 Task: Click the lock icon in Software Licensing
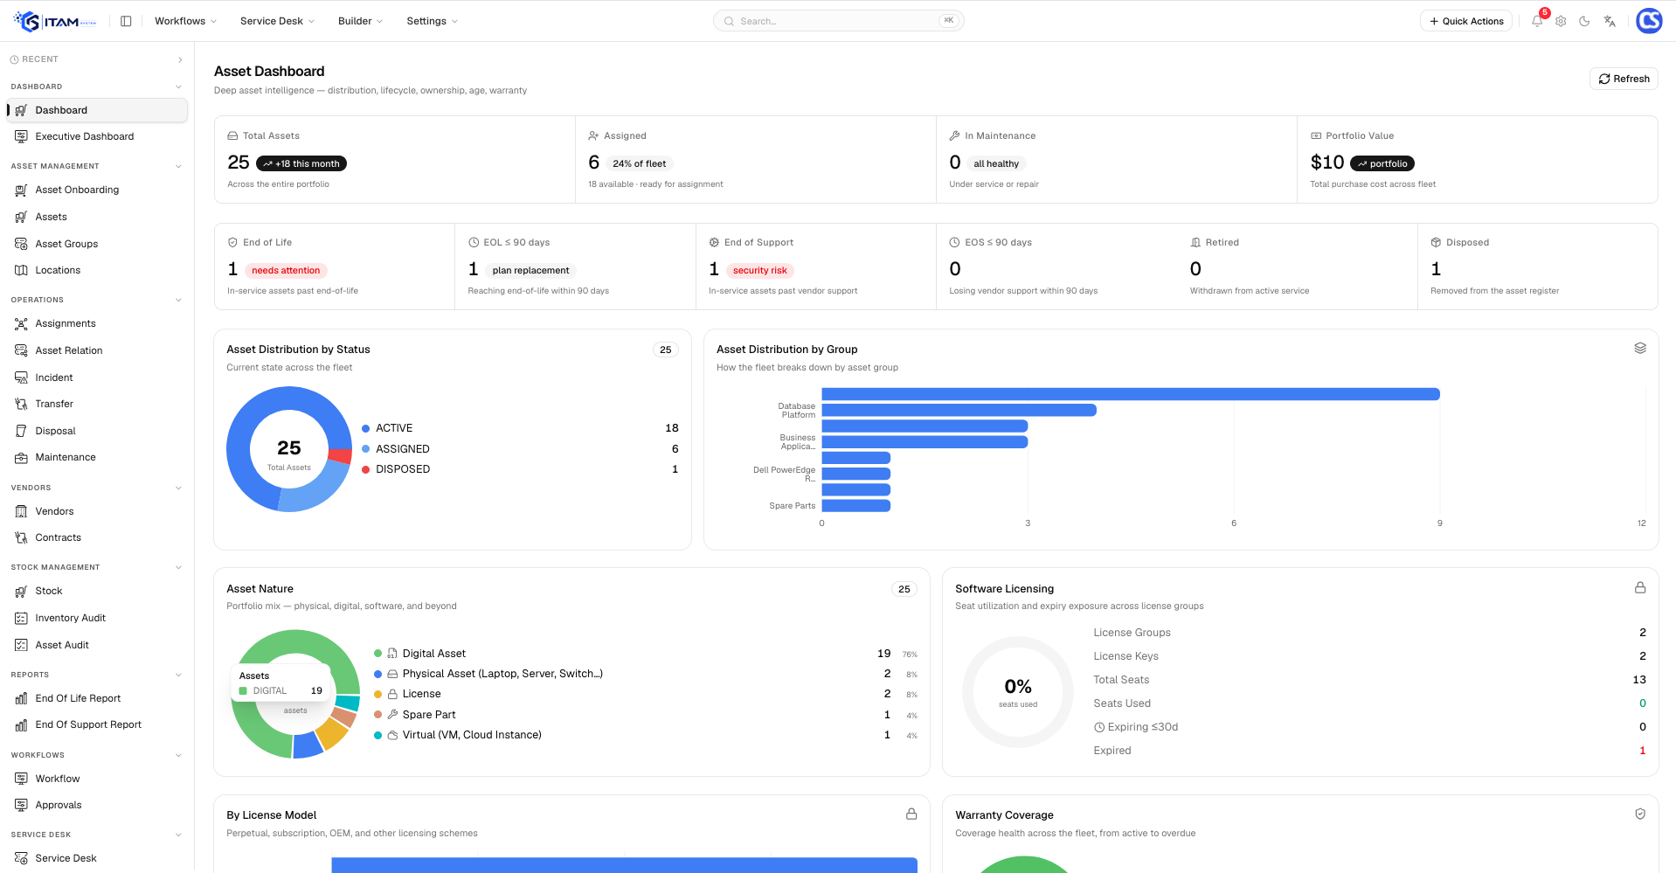[x=1640, y=588]
